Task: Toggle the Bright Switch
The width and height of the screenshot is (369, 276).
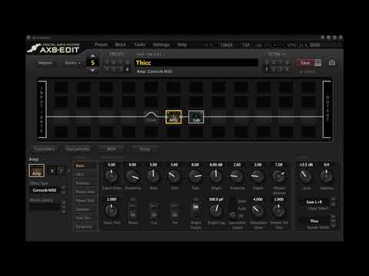Action: coord(195,211)
